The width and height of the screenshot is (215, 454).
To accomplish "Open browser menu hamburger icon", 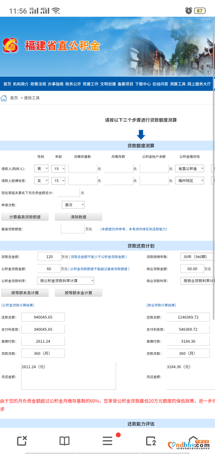I will 107,441.
